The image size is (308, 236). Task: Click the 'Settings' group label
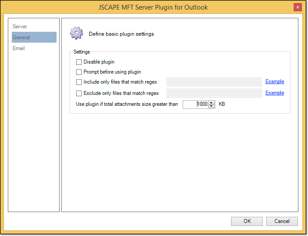click(x=81, y=52)
